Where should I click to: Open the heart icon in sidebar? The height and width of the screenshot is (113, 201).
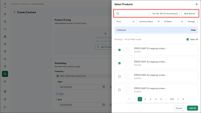click(x=5, y=51)
